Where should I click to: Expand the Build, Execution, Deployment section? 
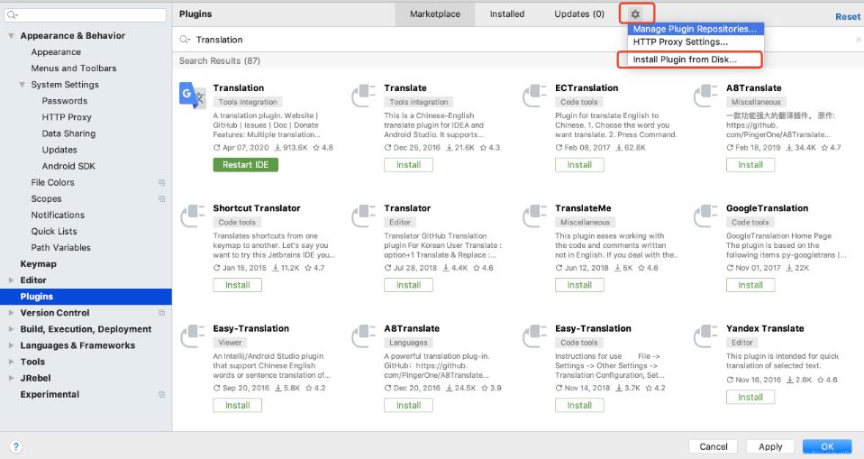tap(12, 329)
